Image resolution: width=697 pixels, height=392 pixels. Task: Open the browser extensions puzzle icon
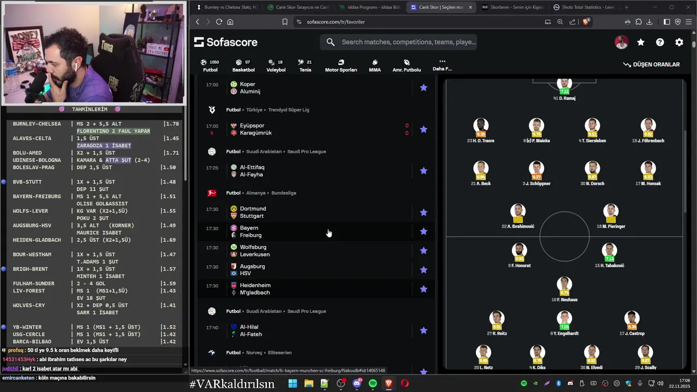639,22
